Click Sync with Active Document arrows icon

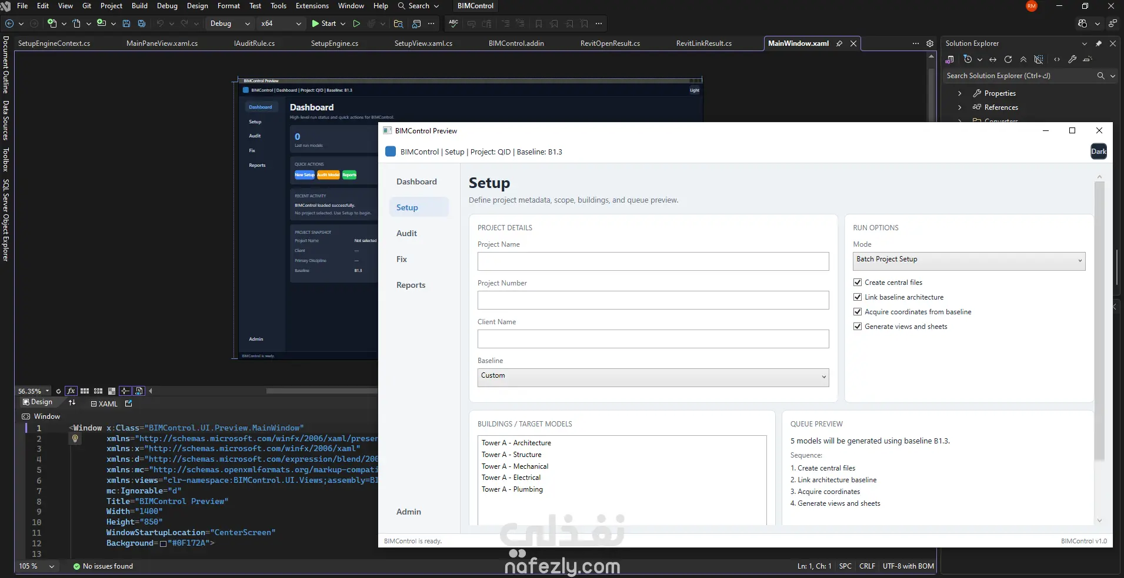click(993, 59)
